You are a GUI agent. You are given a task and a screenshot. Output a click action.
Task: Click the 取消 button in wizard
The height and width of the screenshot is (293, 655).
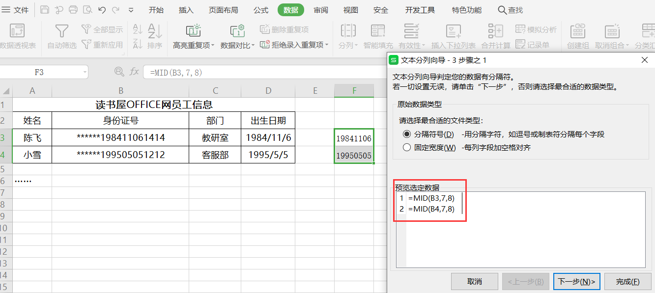(475, 281)
